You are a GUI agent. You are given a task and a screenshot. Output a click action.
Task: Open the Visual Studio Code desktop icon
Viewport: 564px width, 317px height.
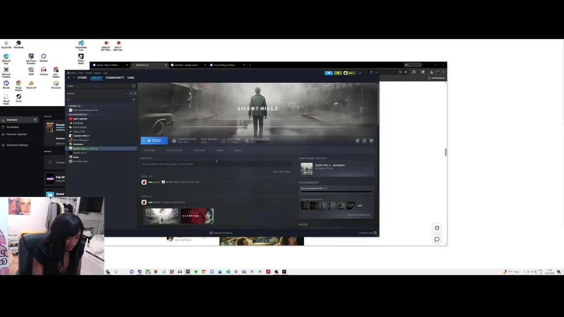(x=81, y=45)
